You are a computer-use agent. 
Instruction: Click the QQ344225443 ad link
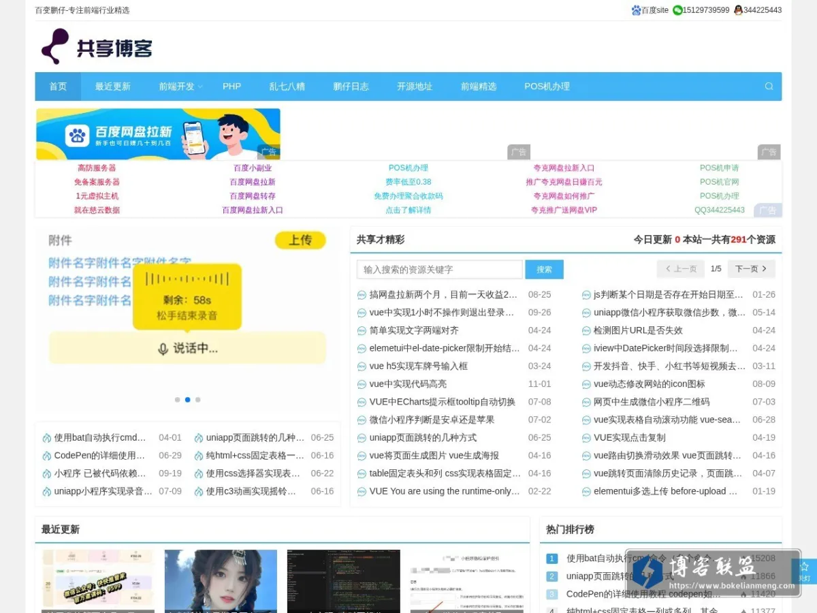pos(720,210)
